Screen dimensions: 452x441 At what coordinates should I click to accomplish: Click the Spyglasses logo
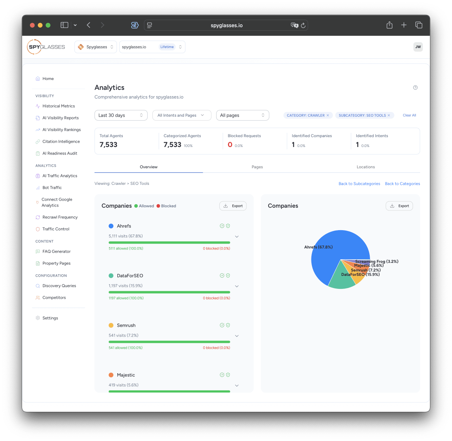pos(46,47)
